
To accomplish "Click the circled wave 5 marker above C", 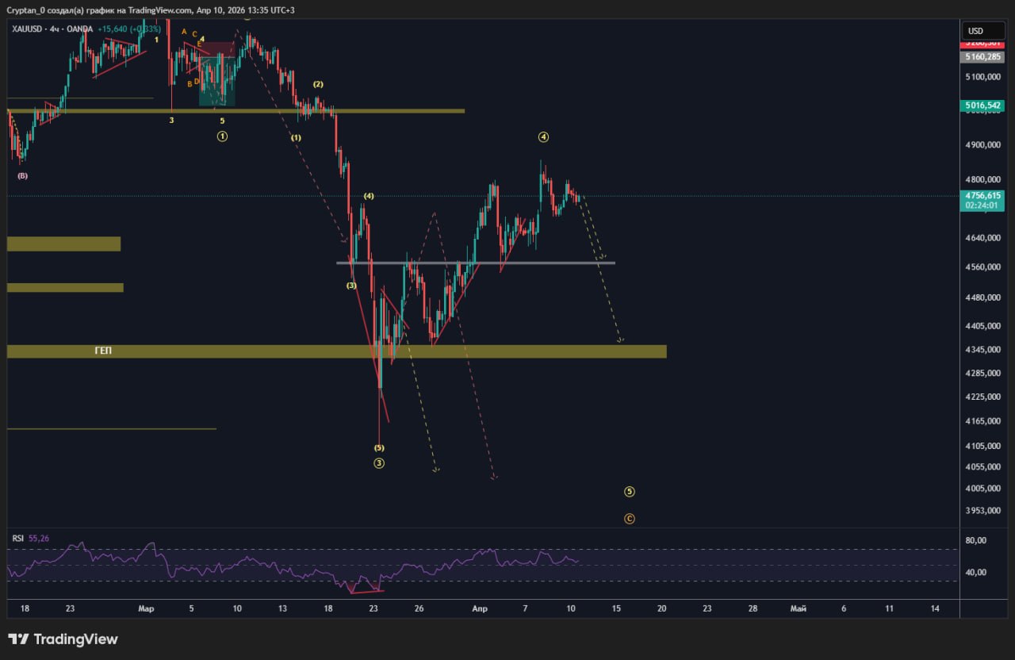I will tap(630, 492).
